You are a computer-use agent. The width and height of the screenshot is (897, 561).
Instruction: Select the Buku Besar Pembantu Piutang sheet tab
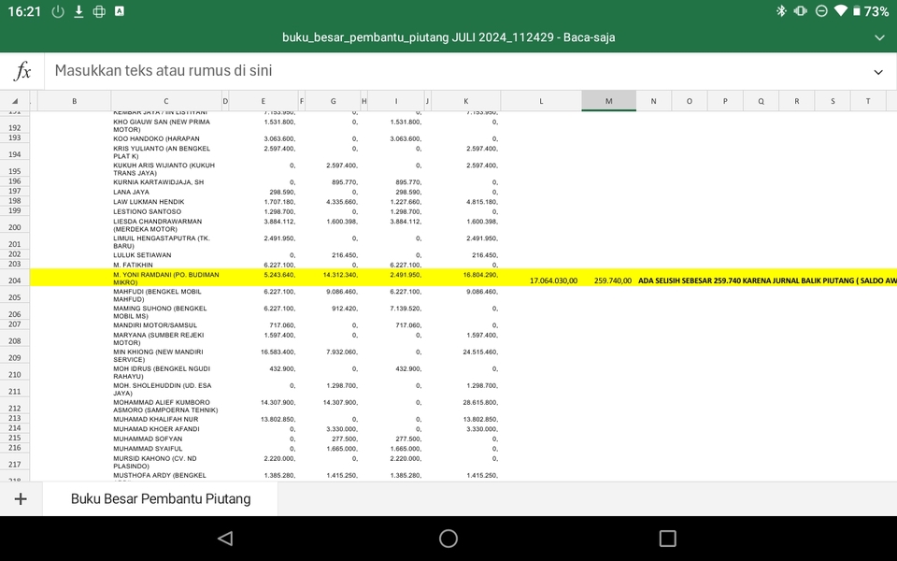pyautogui.click(x=161, y=498)
